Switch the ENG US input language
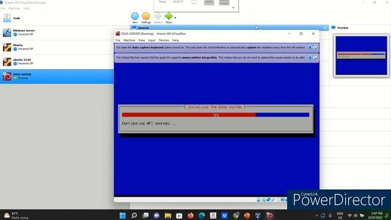This screenshot has height=220, width=391. coord(340,216)
